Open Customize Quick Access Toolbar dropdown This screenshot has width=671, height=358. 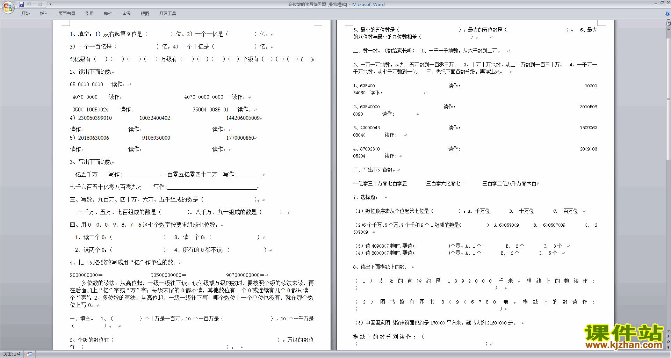(x=50, y=4)
